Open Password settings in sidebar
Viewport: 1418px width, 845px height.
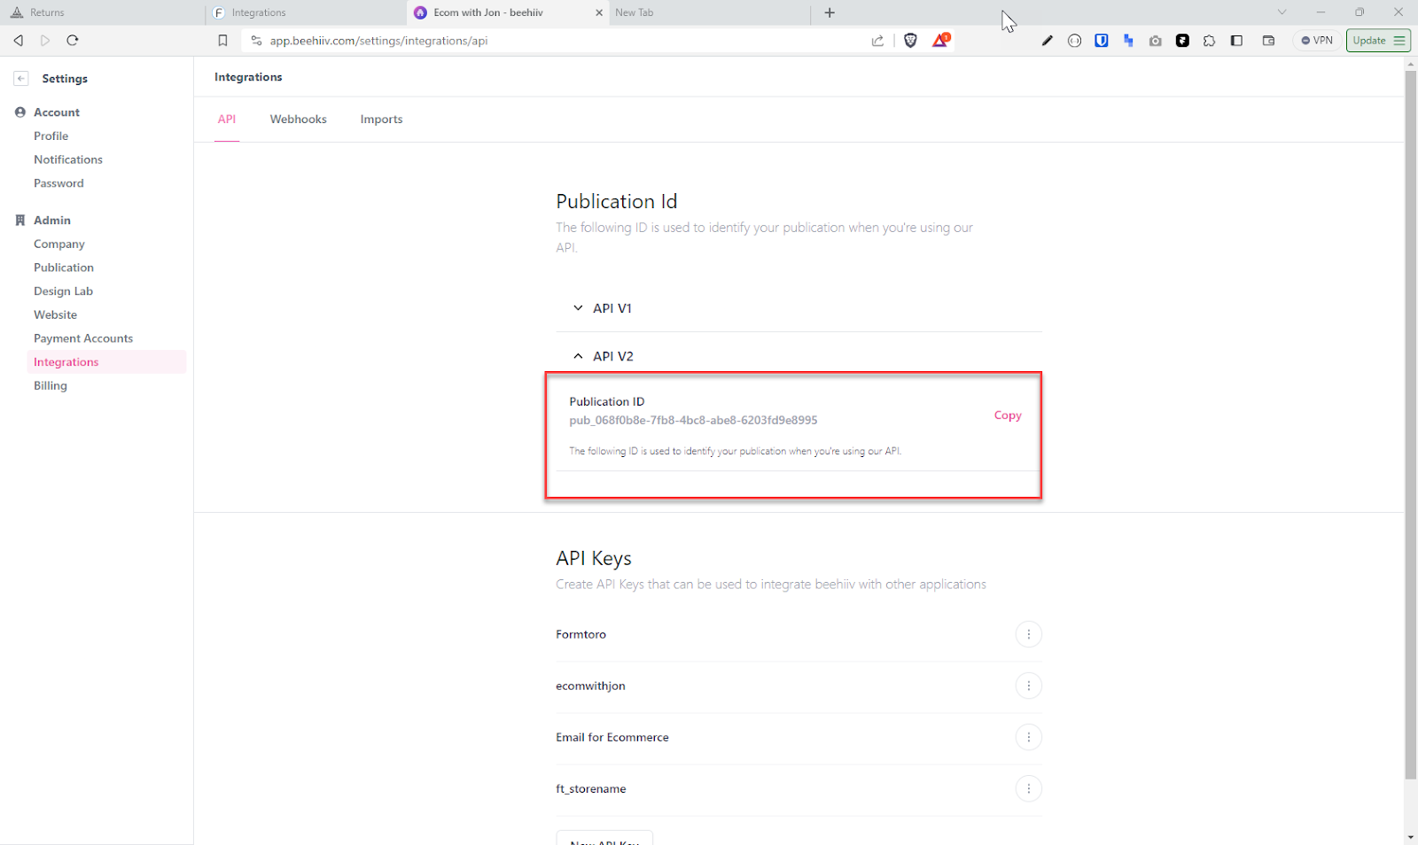tap(58, 183)
